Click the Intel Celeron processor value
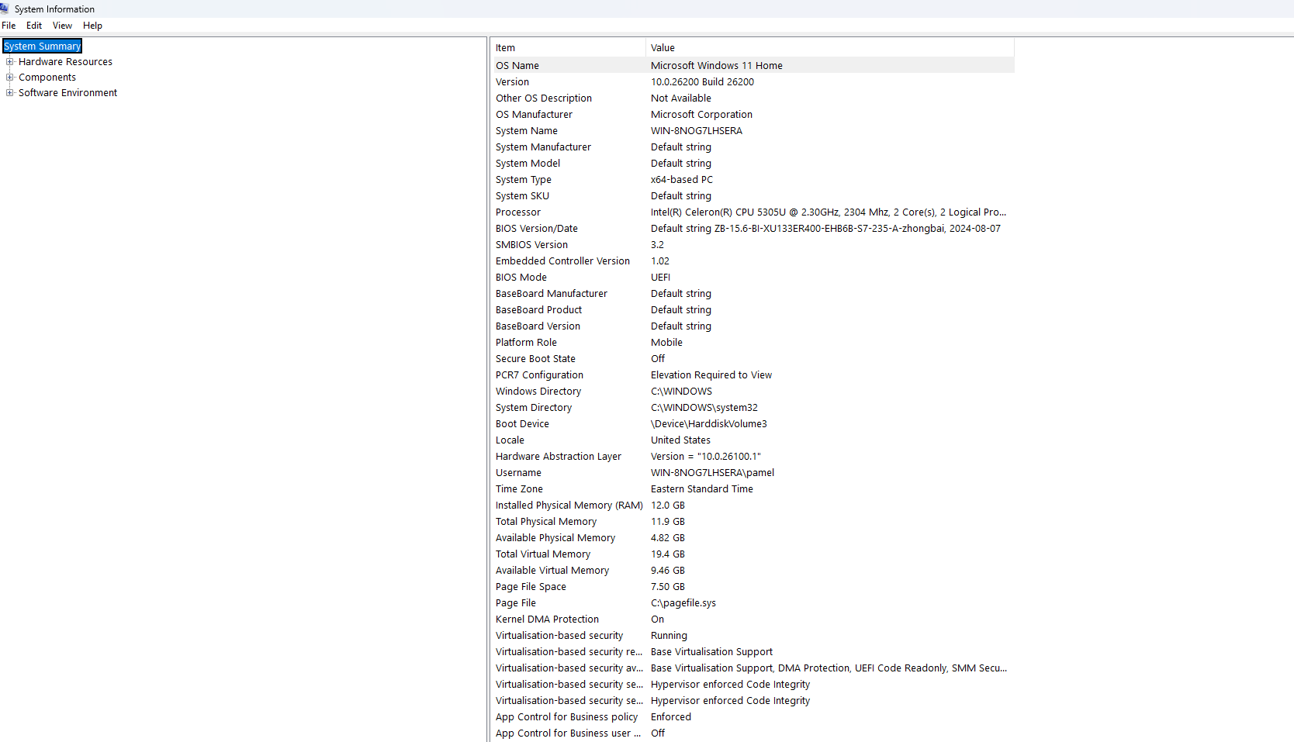 point(829,212)
